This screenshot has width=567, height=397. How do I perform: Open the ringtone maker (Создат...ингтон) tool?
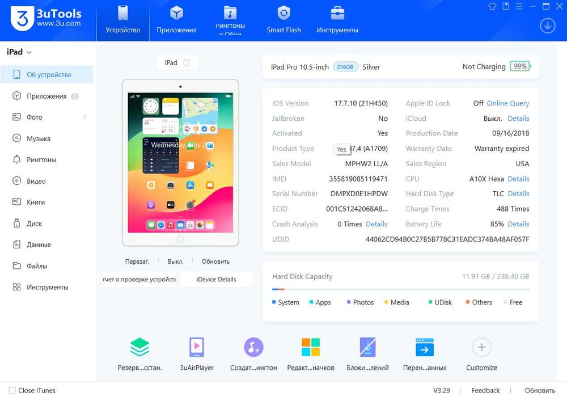tap(253, 354)
